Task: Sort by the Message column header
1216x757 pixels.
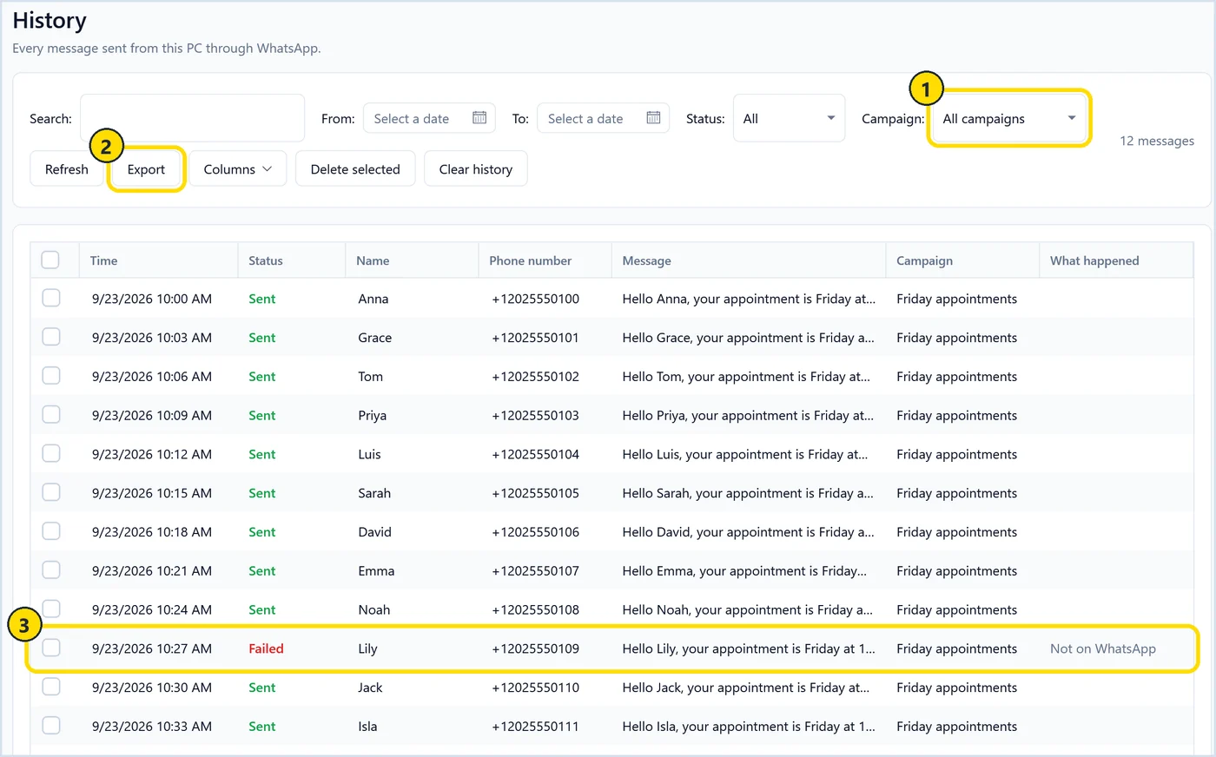Action: pos(749,260)
